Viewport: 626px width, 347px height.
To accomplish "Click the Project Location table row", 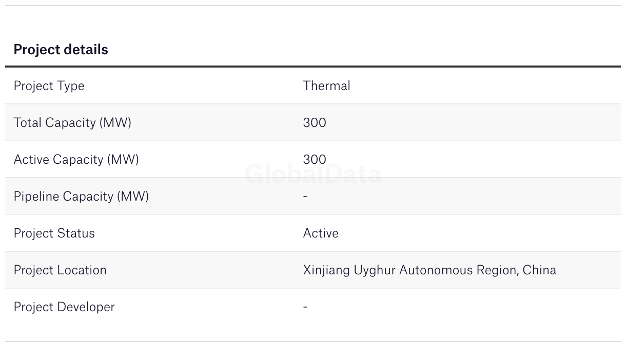I will [x=313, y=270].
